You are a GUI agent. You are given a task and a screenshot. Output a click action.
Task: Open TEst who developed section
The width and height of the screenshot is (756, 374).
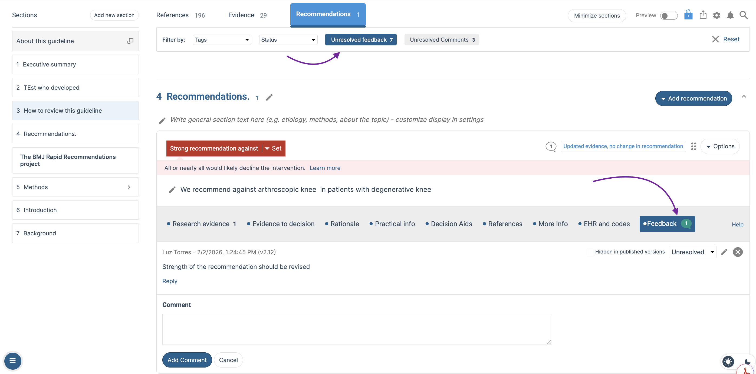pos(75,88)
